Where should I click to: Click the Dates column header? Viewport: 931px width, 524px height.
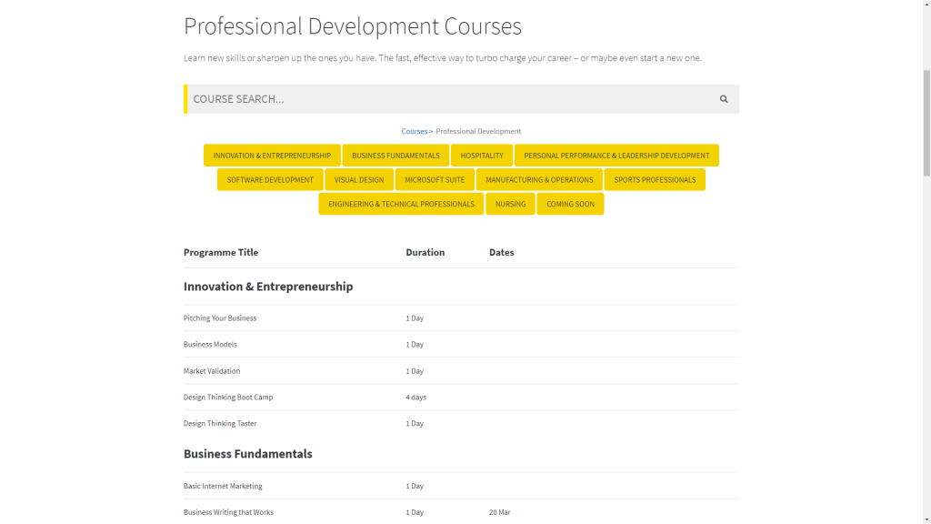click(x=501, y=253)
